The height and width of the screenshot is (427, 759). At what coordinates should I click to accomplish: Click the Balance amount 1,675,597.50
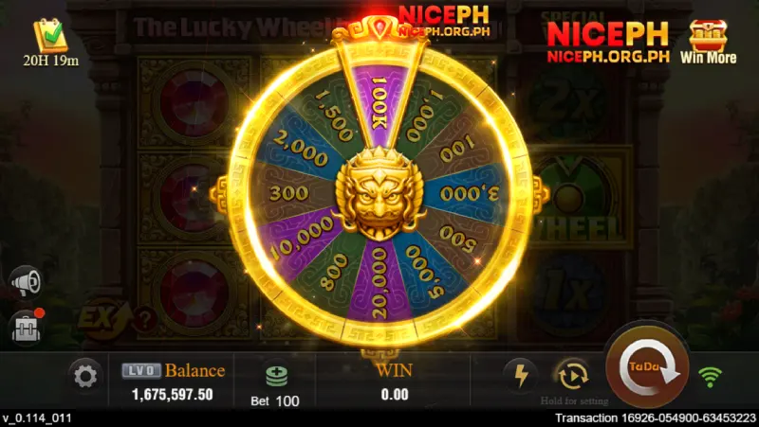pyautogui.click(x=173, y=395)
